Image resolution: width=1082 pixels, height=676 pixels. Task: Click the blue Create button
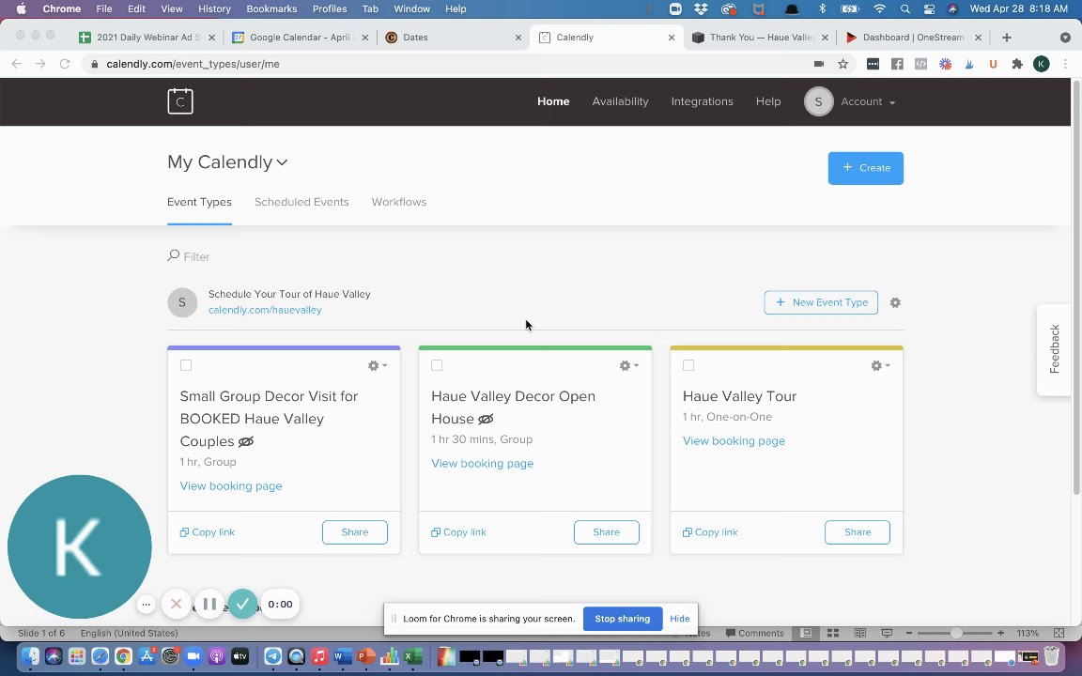(x=865, y=168)
